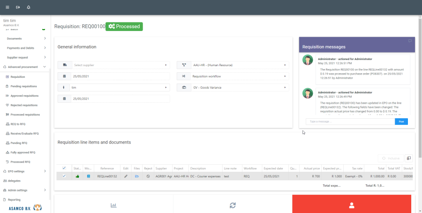Open notifications bell icon
422x213 pixels.
[x=29, y=8]
